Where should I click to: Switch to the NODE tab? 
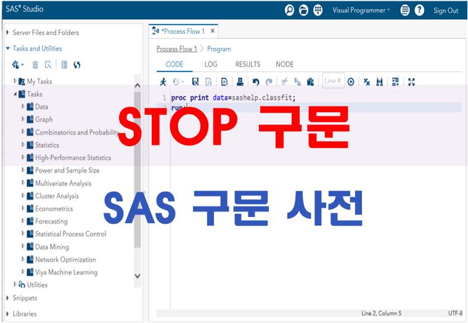[284, 64]
